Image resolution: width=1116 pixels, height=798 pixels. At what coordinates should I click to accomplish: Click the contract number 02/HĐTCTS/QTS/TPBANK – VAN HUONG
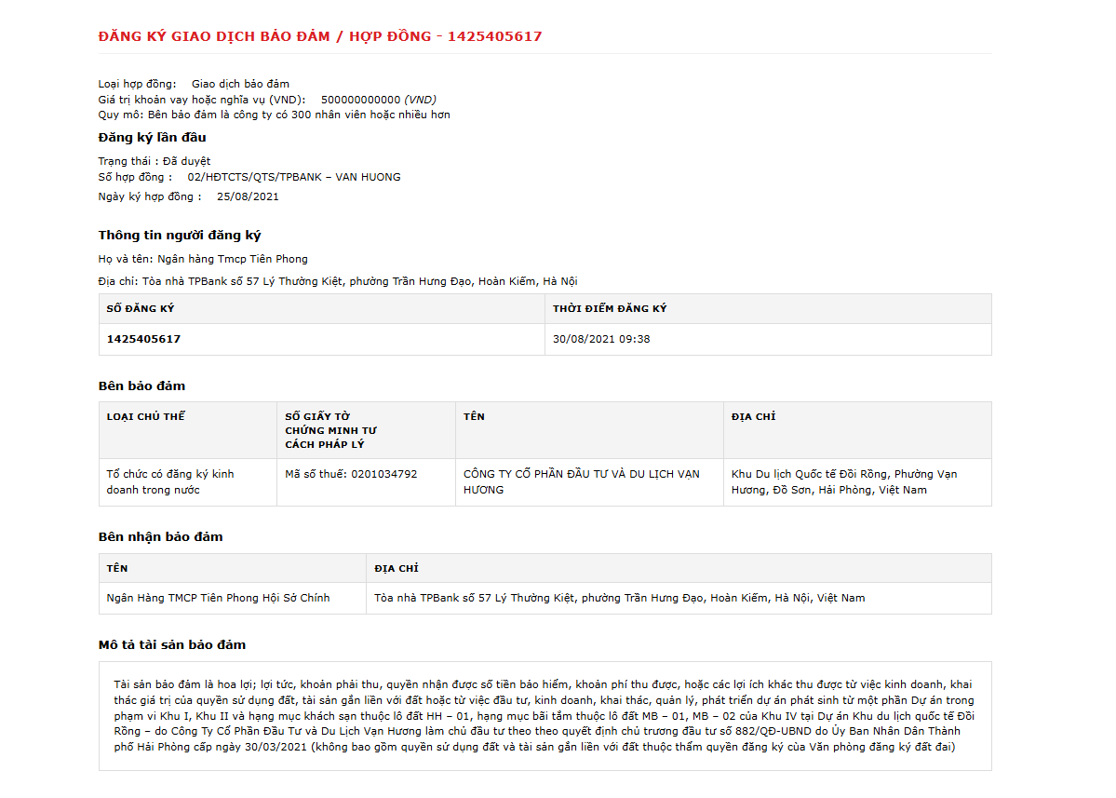(294, 177)
